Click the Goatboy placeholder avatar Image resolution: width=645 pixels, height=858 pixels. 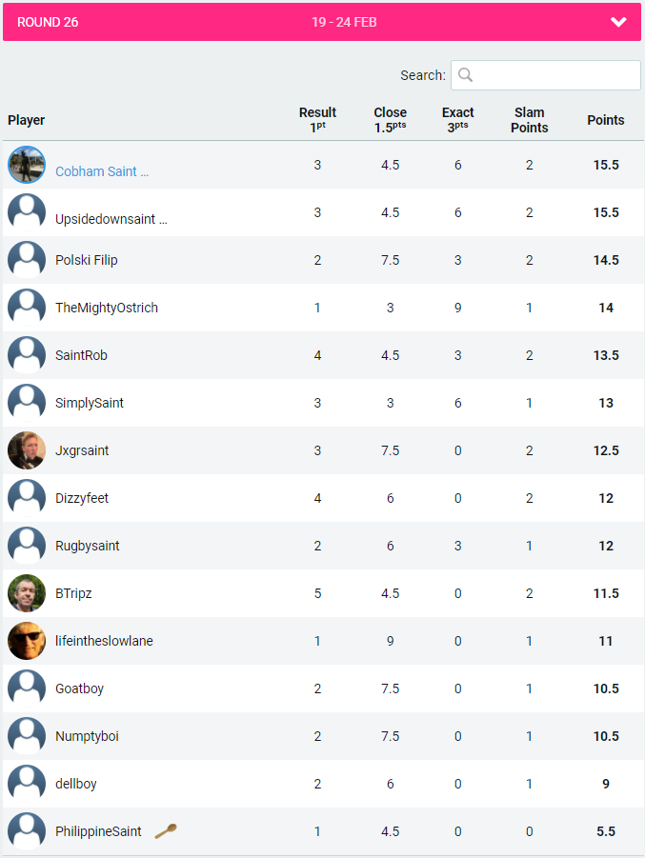click(27, 688)
